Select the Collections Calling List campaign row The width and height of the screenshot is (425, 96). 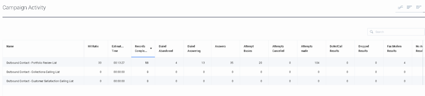tap(213, 72)
